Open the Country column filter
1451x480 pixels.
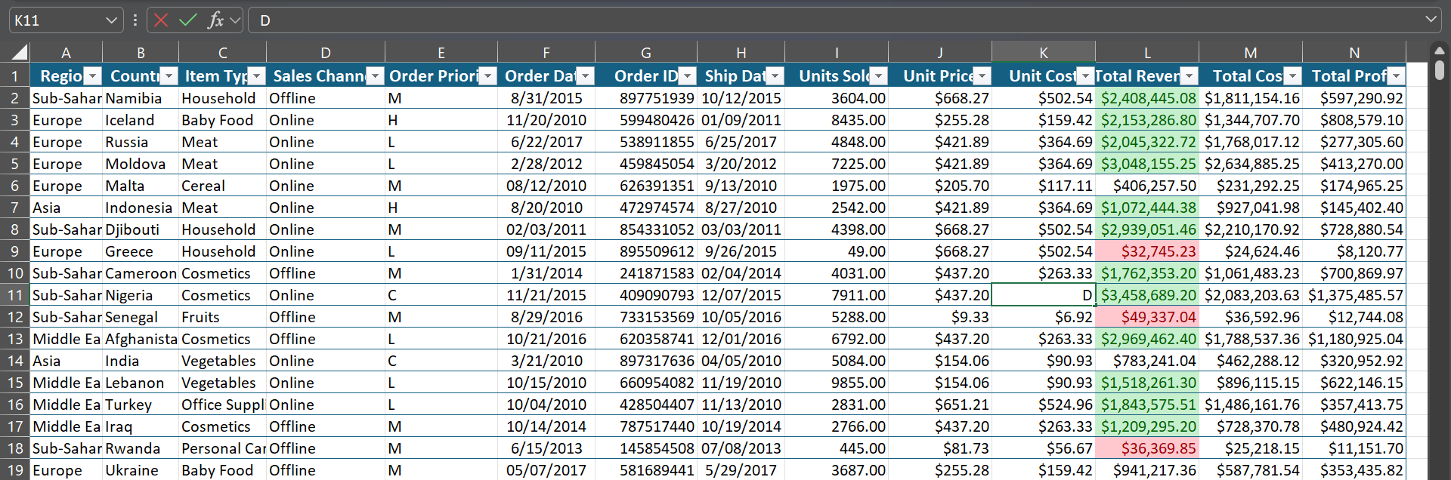[169, 76]
